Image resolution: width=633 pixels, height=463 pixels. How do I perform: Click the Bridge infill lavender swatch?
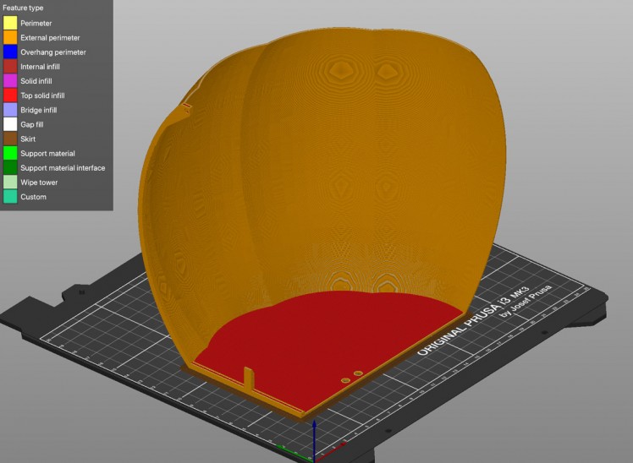(10, 110)
